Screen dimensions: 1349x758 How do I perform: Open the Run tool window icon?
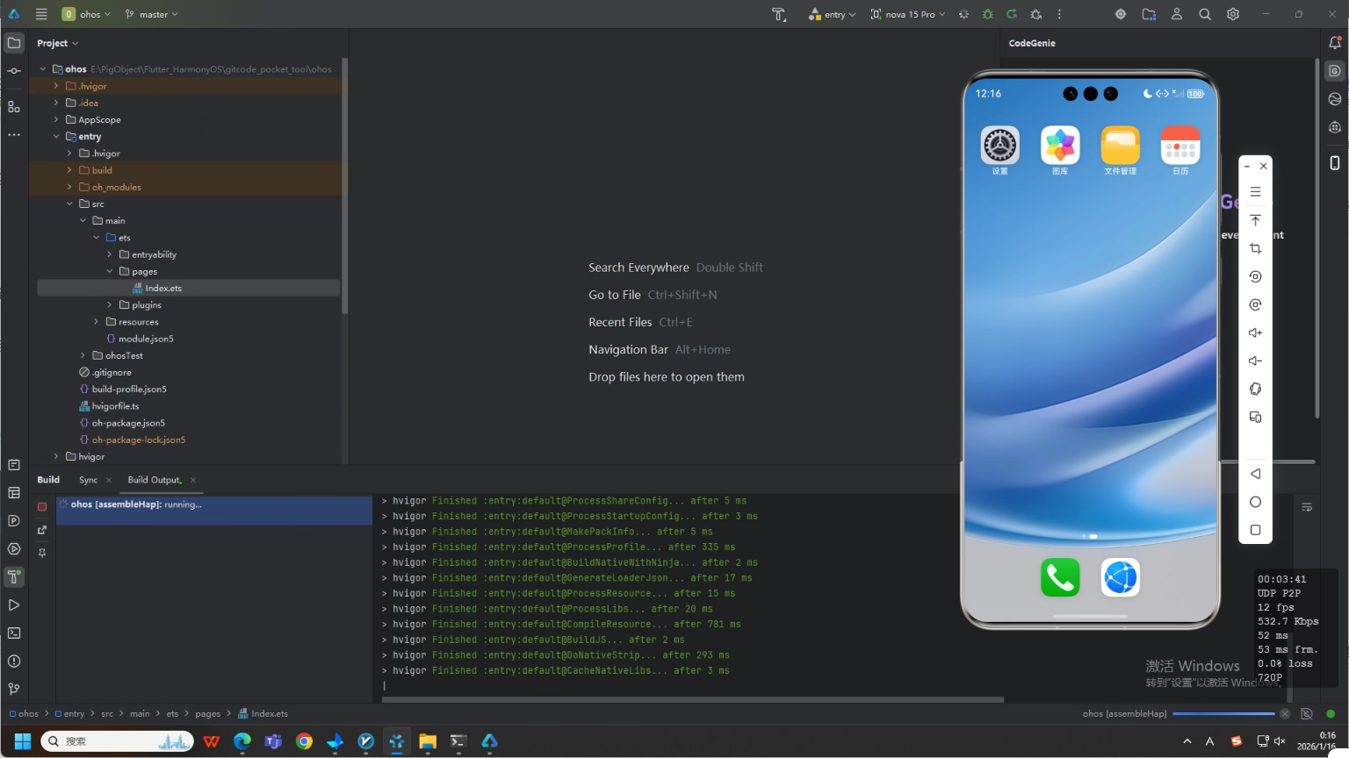click(14, 604)
